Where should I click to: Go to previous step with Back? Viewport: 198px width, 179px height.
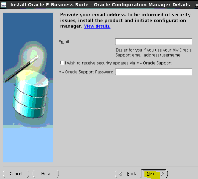pos(128,174)
